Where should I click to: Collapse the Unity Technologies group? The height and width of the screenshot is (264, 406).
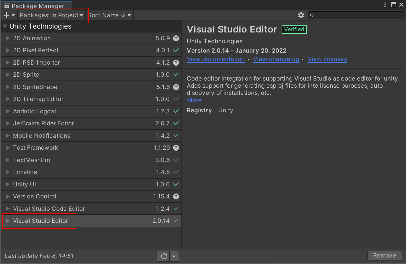[5, 26]
